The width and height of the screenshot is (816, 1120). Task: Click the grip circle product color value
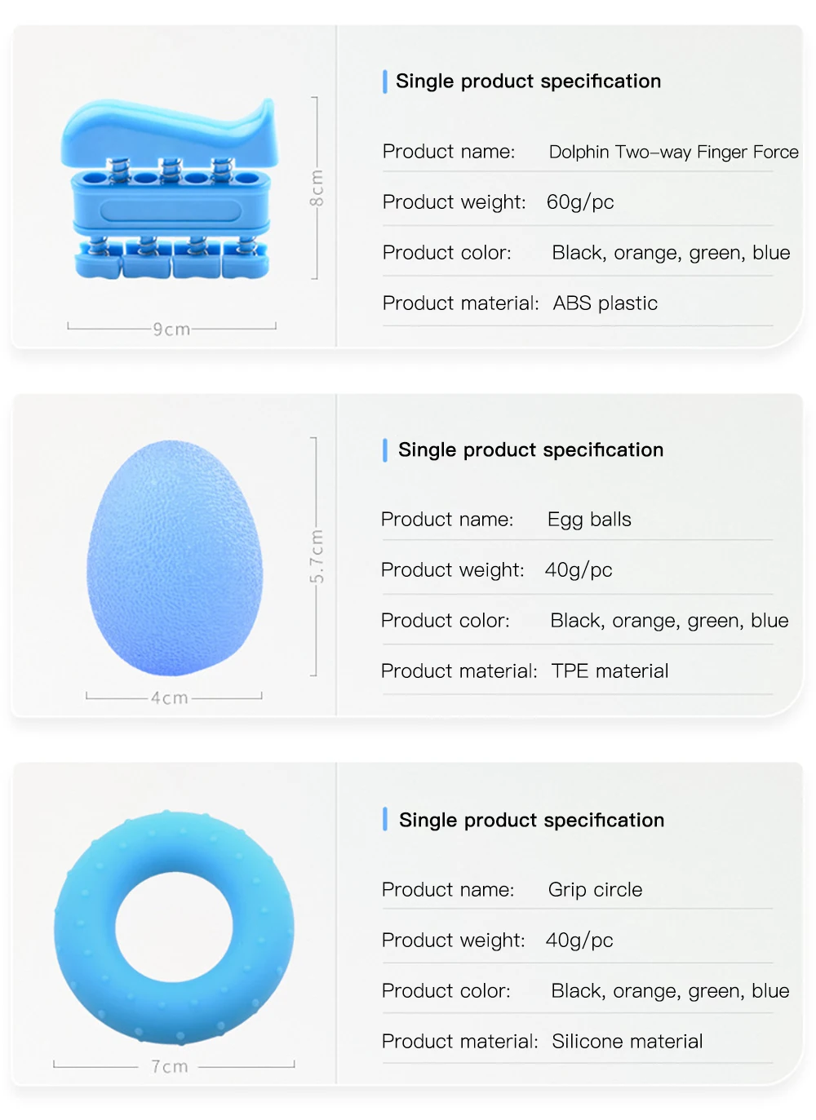[x=670, y=991]
